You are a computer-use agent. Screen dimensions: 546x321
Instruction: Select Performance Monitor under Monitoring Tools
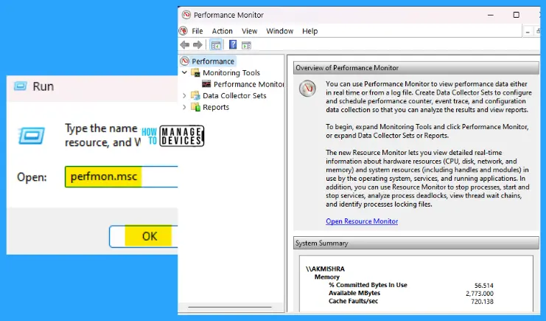point(248,84)
